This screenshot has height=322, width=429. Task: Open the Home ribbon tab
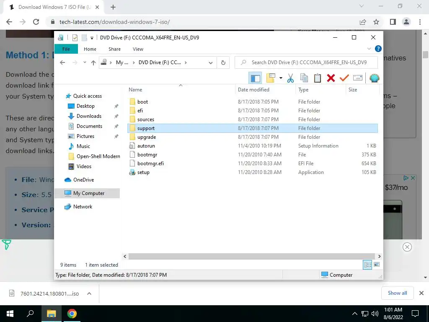coord(90,49)
